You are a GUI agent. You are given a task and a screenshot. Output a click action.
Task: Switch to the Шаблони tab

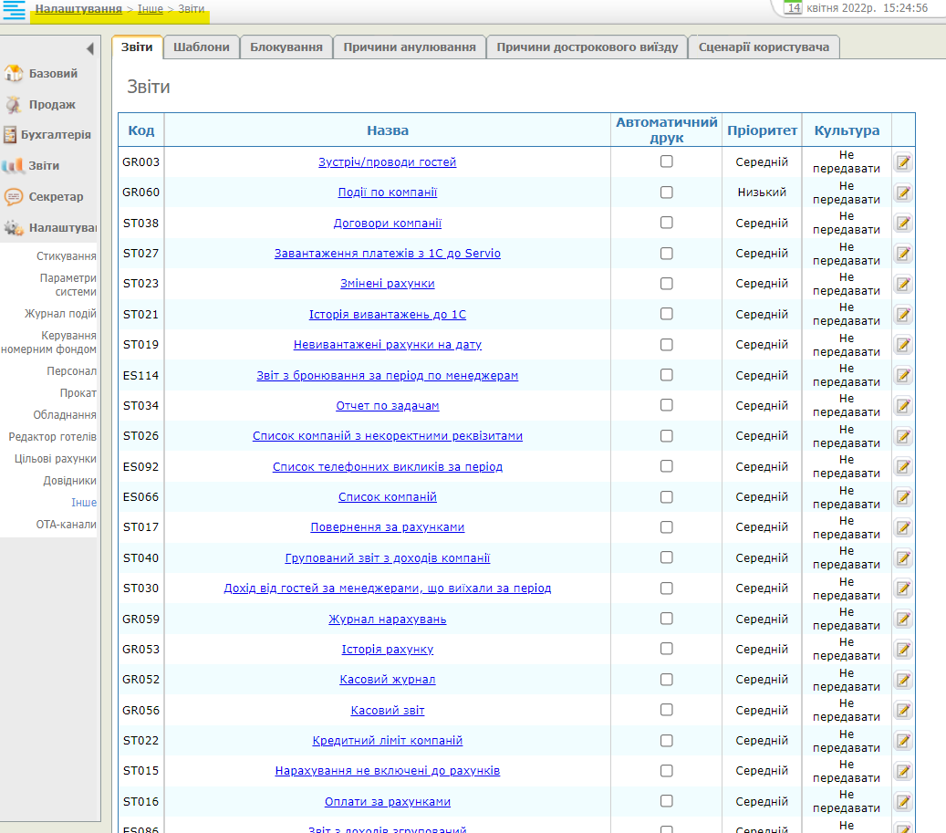point(201,47)
